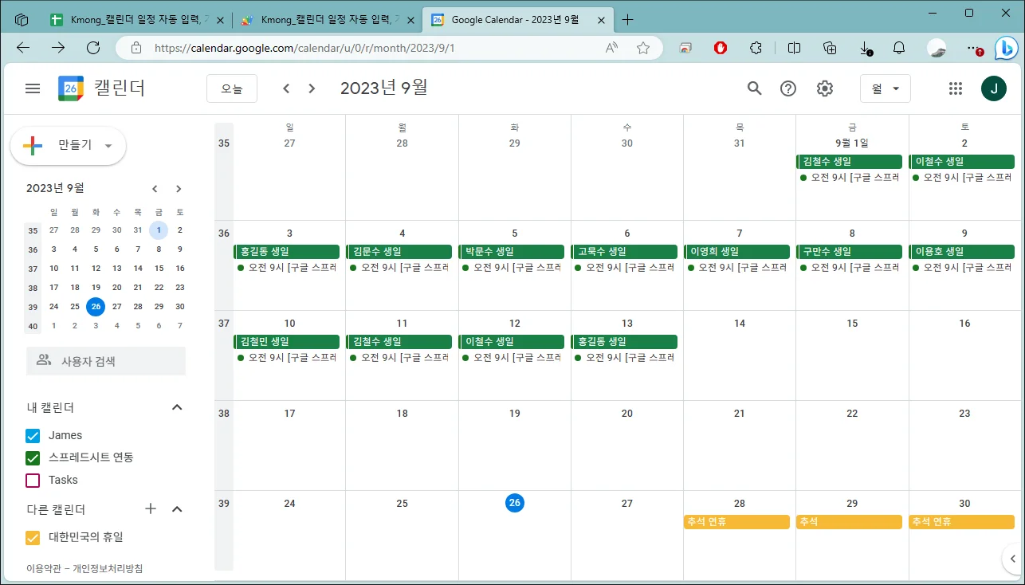Image resolution: width=1025 pixels, height=585 pixels.
Task: Open the 월 view dropdown
Action: tap(886, 88)
